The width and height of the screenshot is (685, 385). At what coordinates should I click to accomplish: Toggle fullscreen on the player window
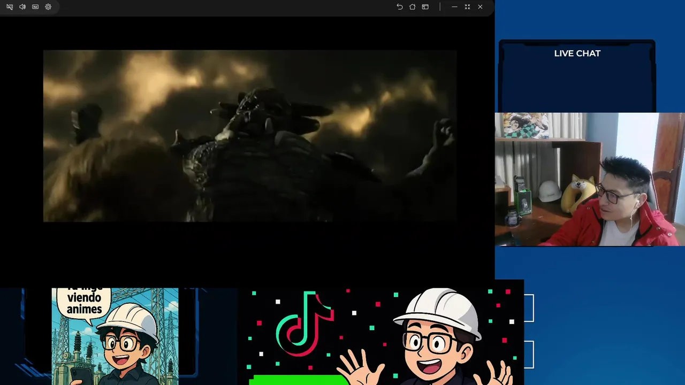467,7
